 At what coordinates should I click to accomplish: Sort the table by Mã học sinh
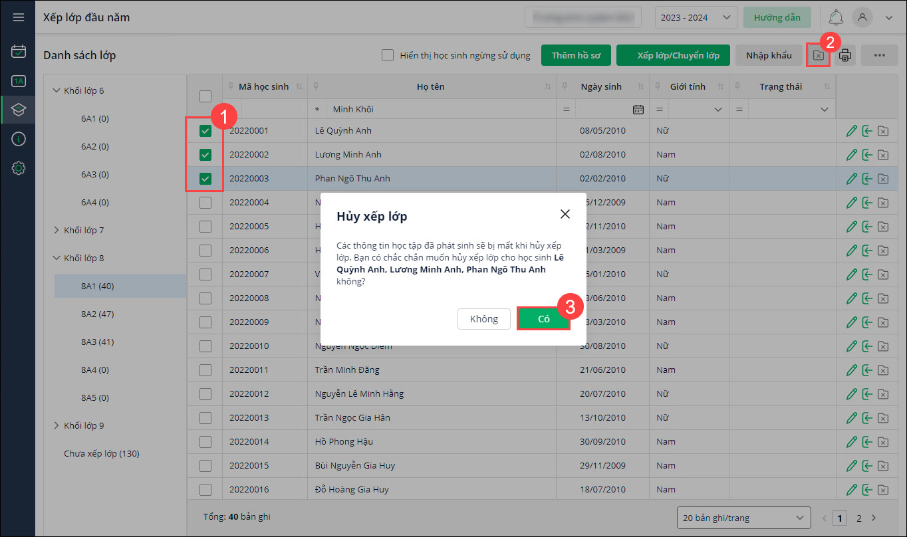[x=299, y=87]
